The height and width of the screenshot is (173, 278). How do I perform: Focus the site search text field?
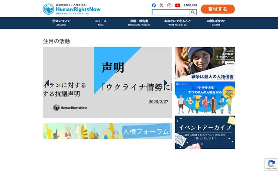pyautogui.click(x=171, y=12)
